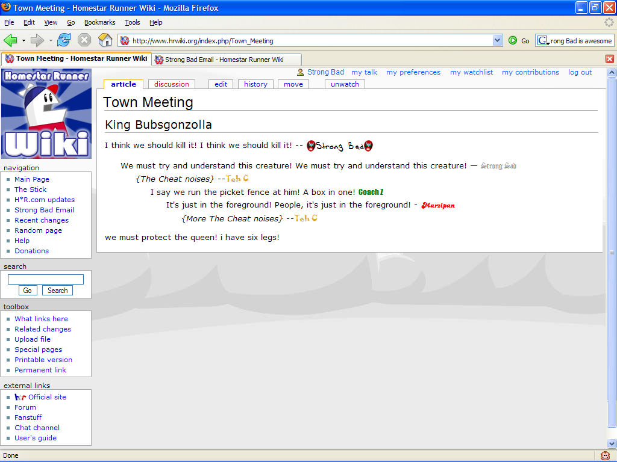
Task: Click the green Back arrow button
Action: coord(10,40)
